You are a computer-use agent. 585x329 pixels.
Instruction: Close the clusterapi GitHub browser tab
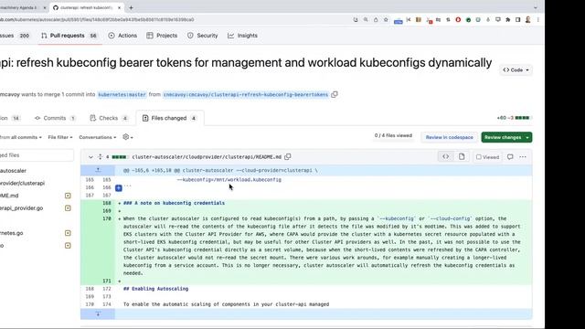[120, 7]
